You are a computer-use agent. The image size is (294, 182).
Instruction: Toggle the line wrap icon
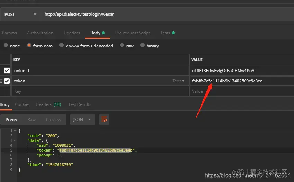click(x=104, y=119)
